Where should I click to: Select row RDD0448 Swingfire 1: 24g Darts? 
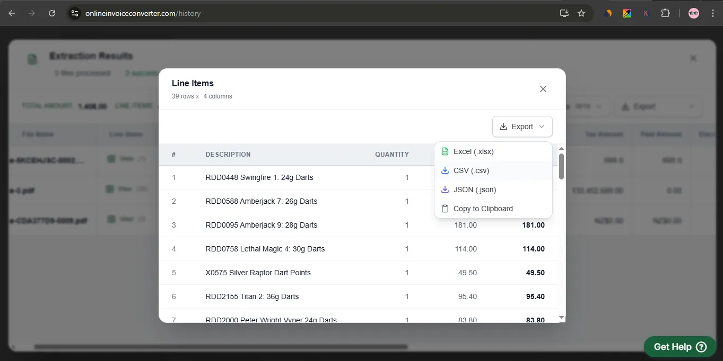click(x=359, y=177)
